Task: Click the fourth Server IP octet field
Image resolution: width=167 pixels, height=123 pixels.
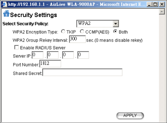Action: [x=83, y=55]
